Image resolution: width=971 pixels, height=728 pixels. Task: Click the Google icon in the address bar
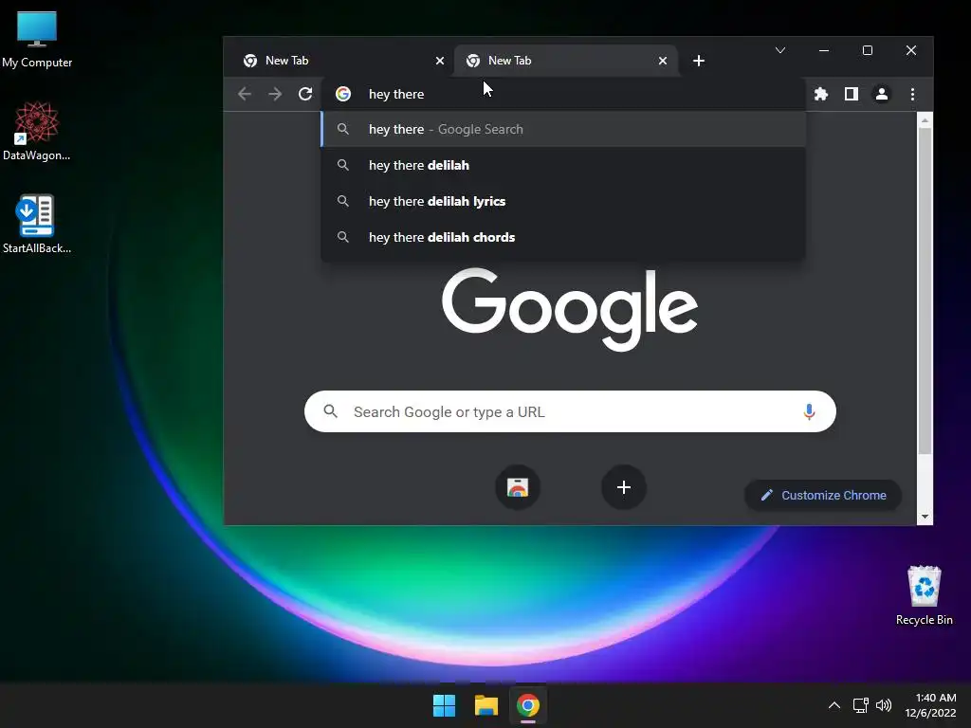click(343, 94)
